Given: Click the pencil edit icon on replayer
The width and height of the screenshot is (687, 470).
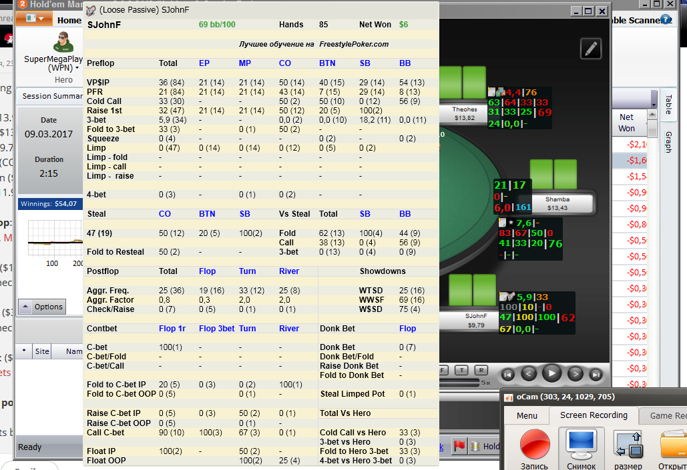Looking at the screenshot, I should point(591,49).
